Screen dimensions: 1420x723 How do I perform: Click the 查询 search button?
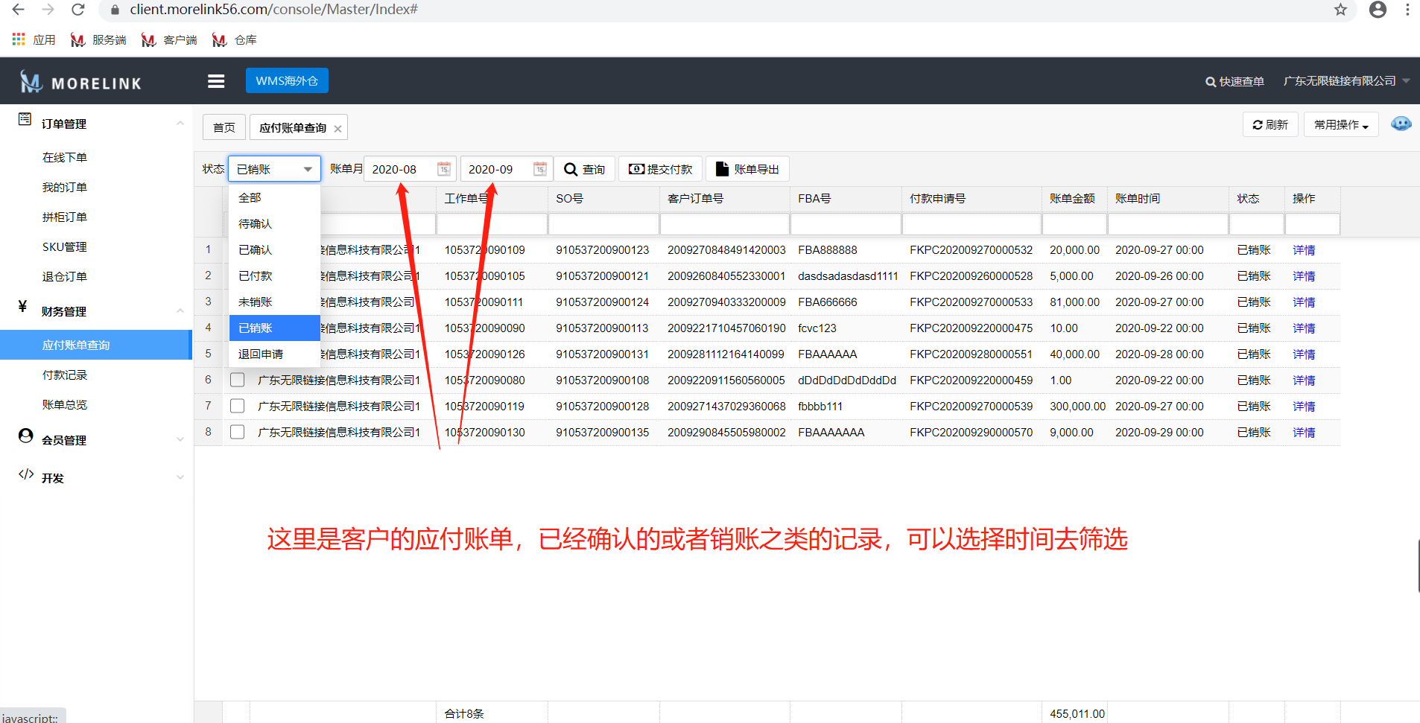tap(584, 169)
